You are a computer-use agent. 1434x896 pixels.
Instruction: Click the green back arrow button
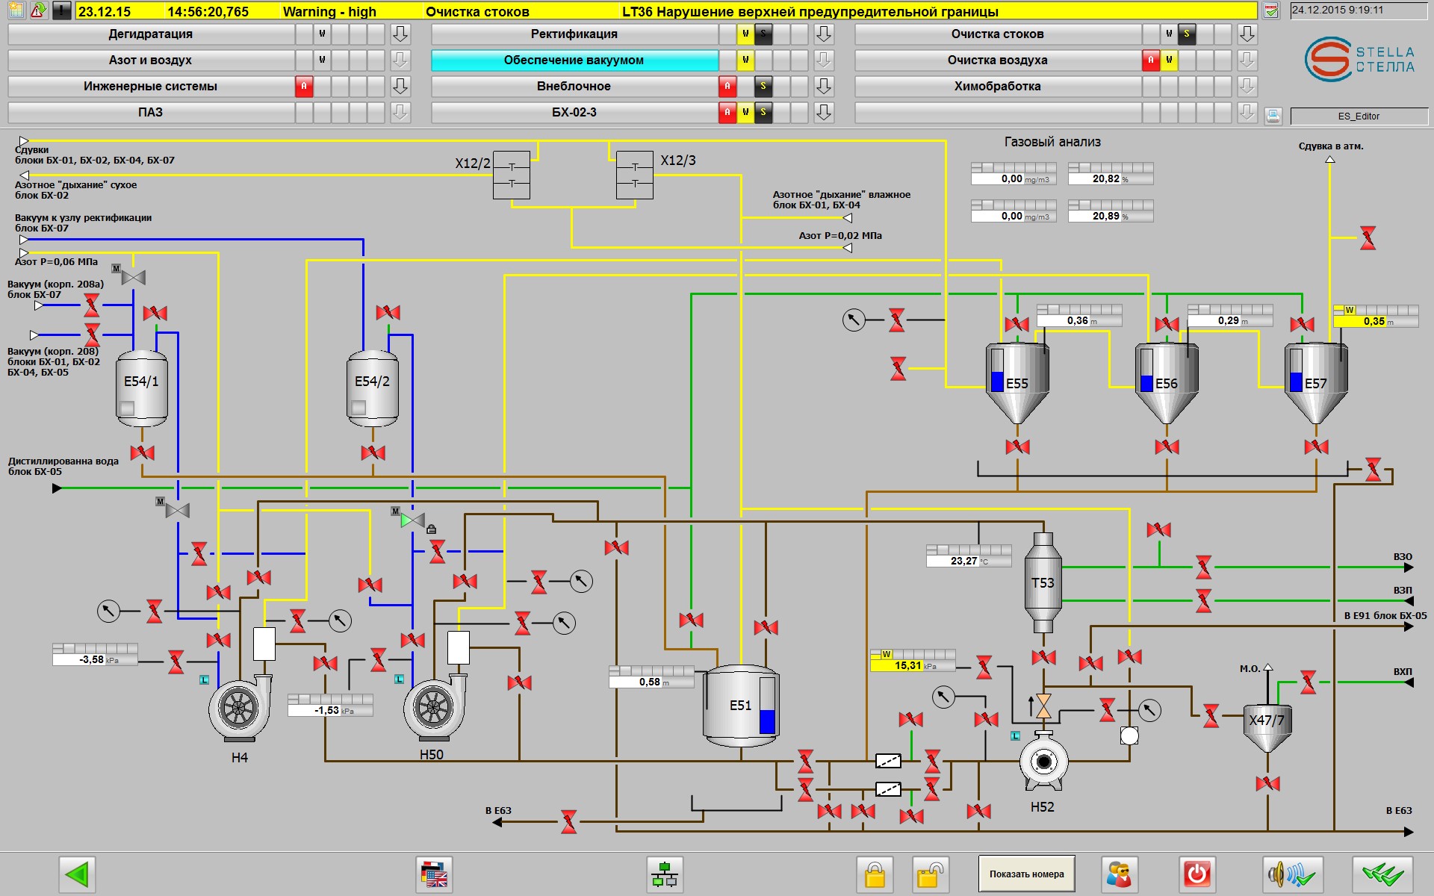(x=77, y=874)
